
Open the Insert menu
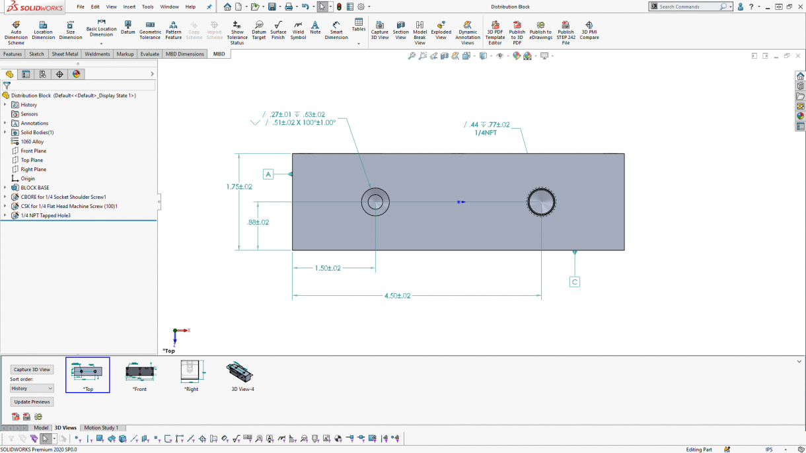coord(129,7)
